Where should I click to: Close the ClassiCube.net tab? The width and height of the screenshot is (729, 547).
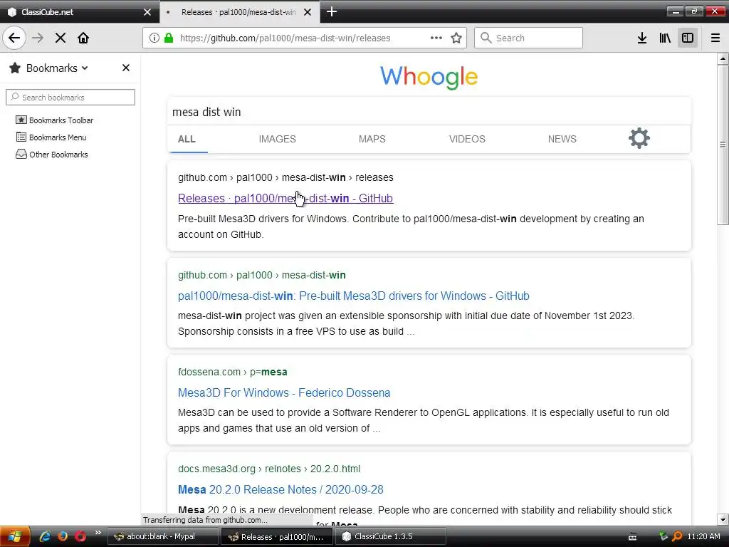[147, 12]
